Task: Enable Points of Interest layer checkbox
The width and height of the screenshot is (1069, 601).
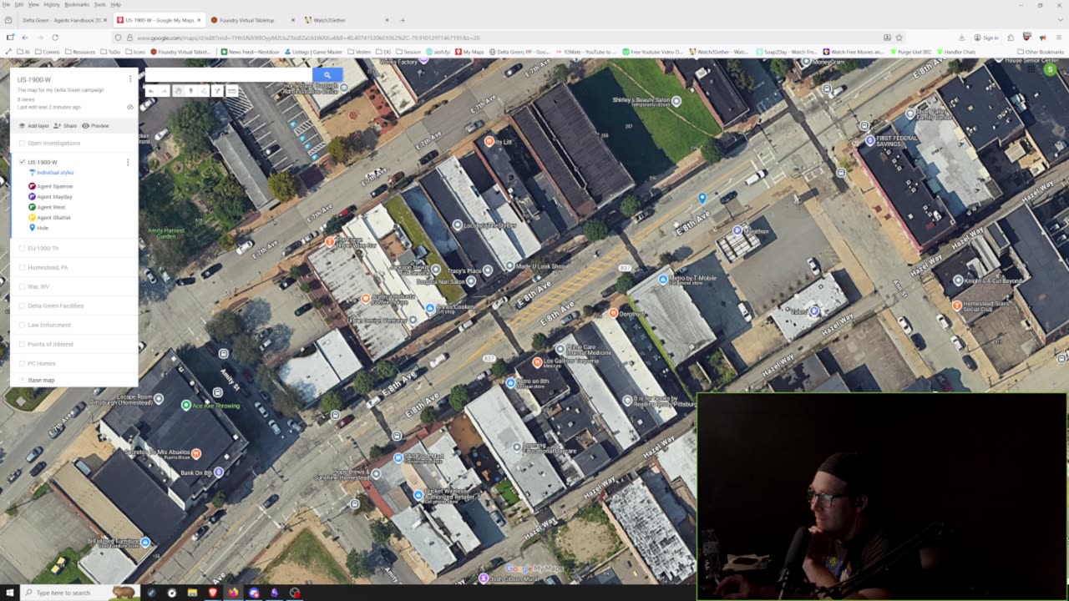Action: [x=23, y=344]
